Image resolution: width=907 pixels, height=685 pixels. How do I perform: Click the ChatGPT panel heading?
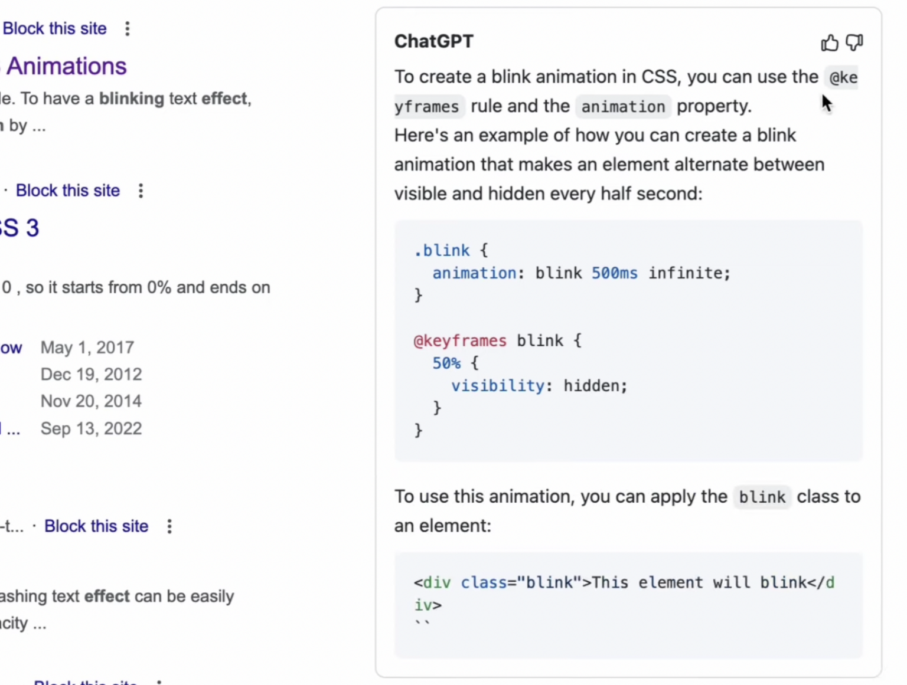coord(433,41)
